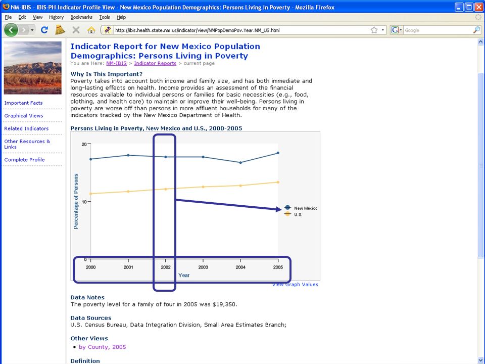Reload the page with the refresh icon
The width and height of the screenshot is (485, 364).
44,30
